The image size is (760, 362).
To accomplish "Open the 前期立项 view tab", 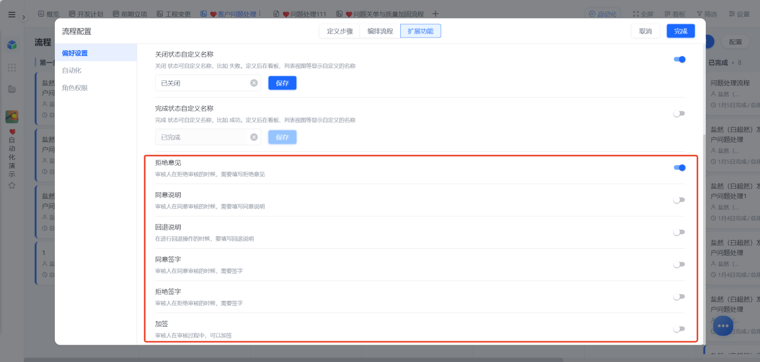I will pyautogui.click(x=130, y=14).
